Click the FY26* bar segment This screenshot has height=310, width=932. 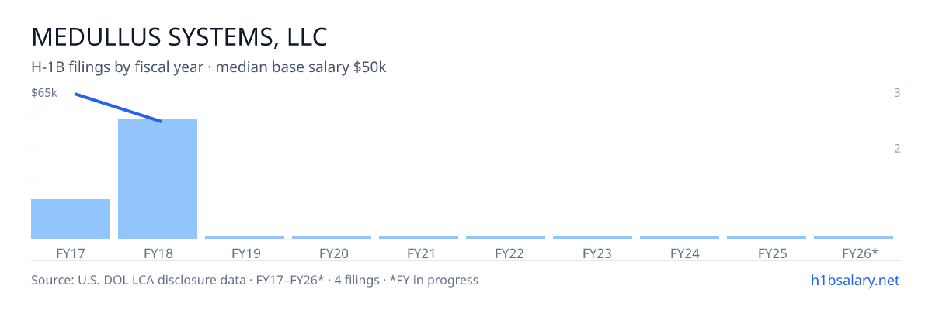854,238
